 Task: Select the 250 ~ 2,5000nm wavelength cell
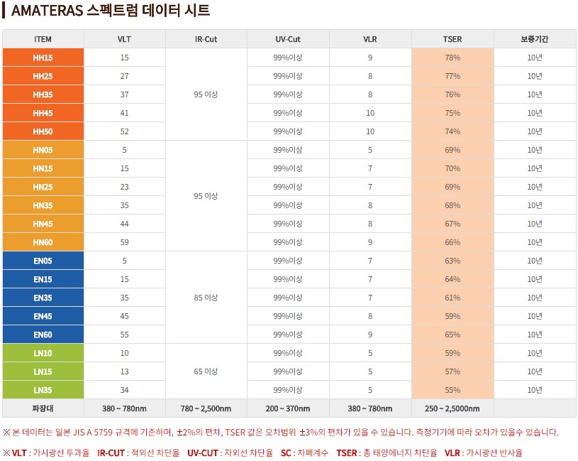point(452,408)
